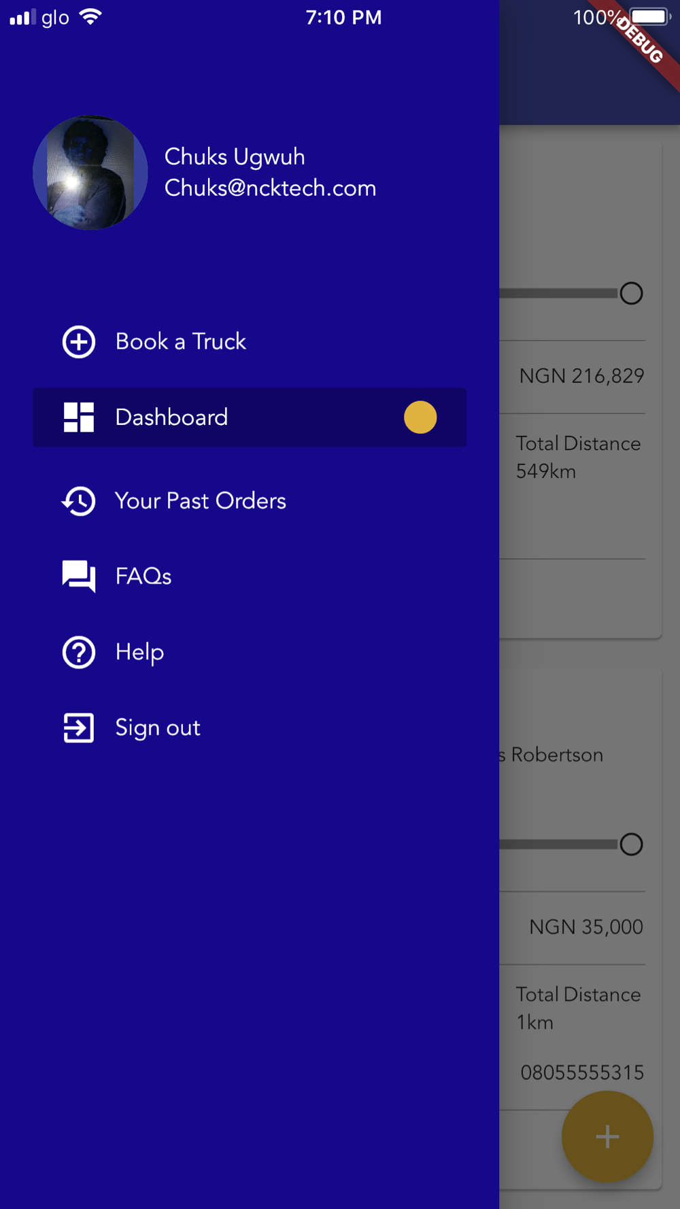Image resolution: width=680 pixels, height=1209 pixels.
Task: Select the NGN 35,000 slider end circle
Action: 631,844
